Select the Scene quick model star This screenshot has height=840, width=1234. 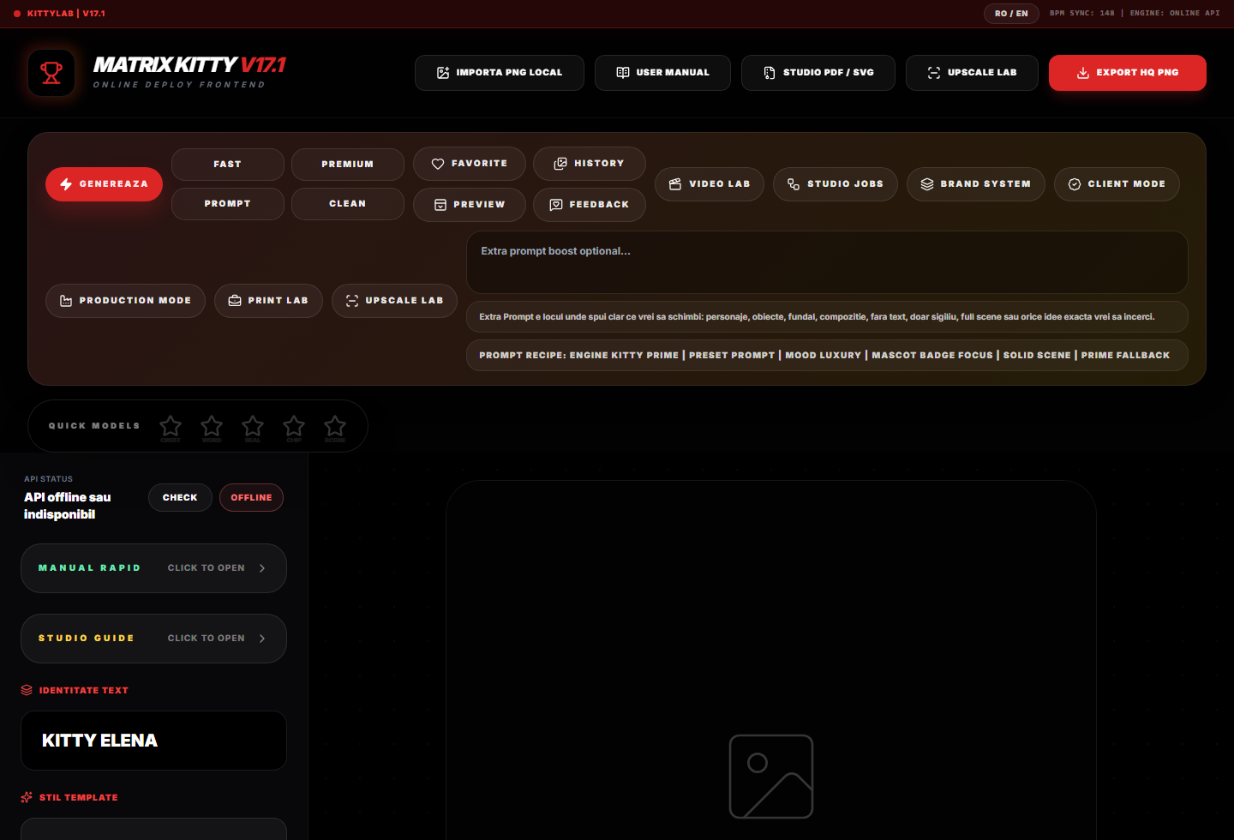pyautogui.click(x=335, y=426)
